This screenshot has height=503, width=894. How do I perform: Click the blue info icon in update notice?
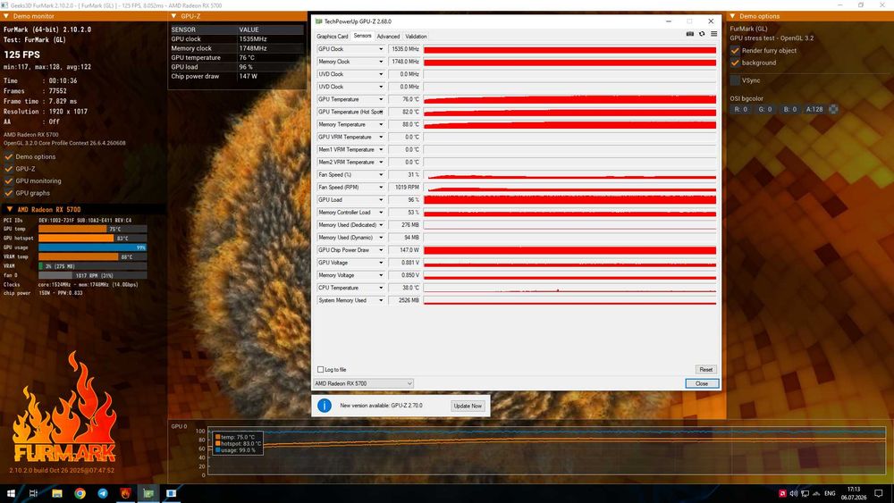tap(324, 406)
